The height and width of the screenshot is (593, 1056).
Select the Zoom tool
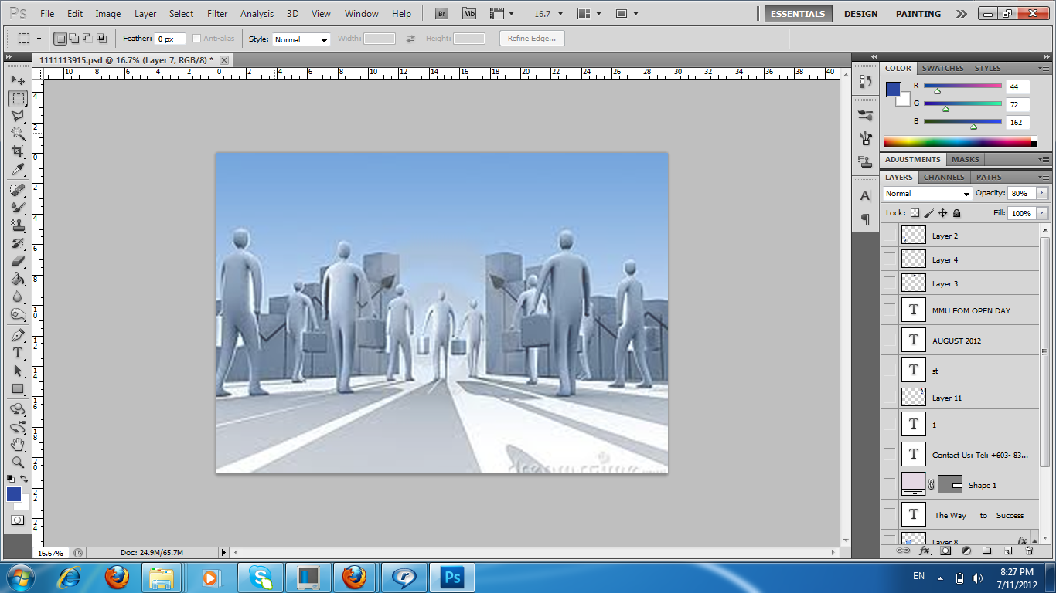coord(18,463)
